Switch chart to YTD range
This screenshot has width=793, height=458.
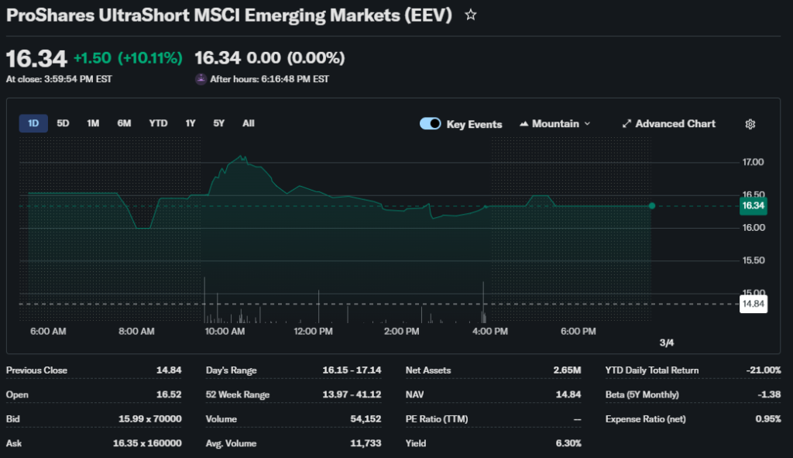pos(158,123)
